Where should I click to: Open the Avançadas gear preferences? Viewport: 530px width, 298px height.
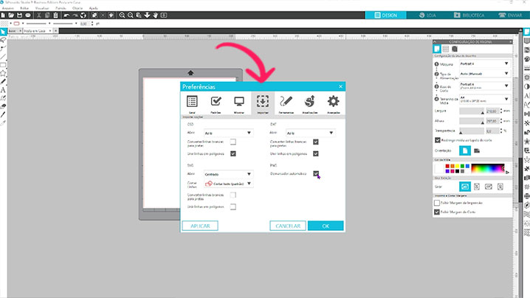tap(333, 103)
